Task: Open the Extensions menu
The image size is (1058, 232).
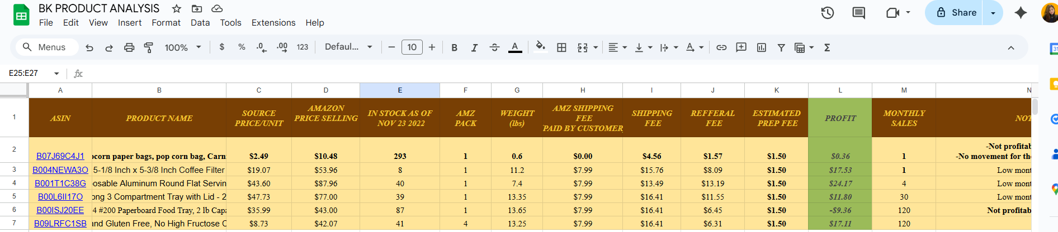Action: [273, 23]
